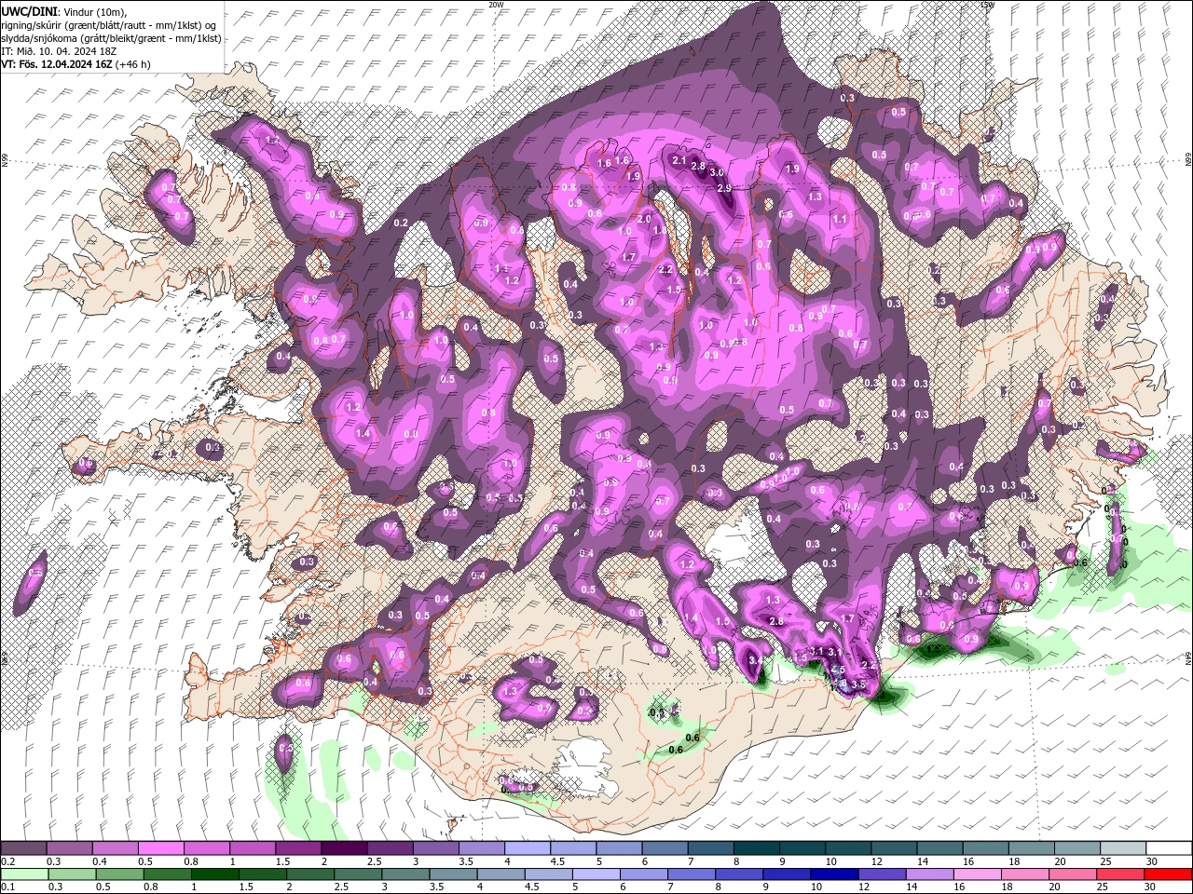This screenshot has width=1193, height=894.
Task: Click upper legend swatch between 8 and 9
Action: [x=757, y=847]
